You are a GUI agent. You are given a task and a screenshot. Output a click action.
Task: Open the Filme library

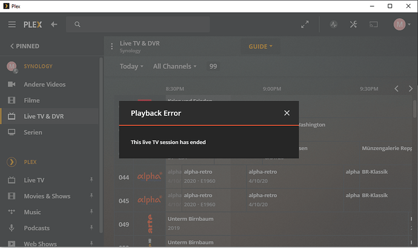(32, 100)
